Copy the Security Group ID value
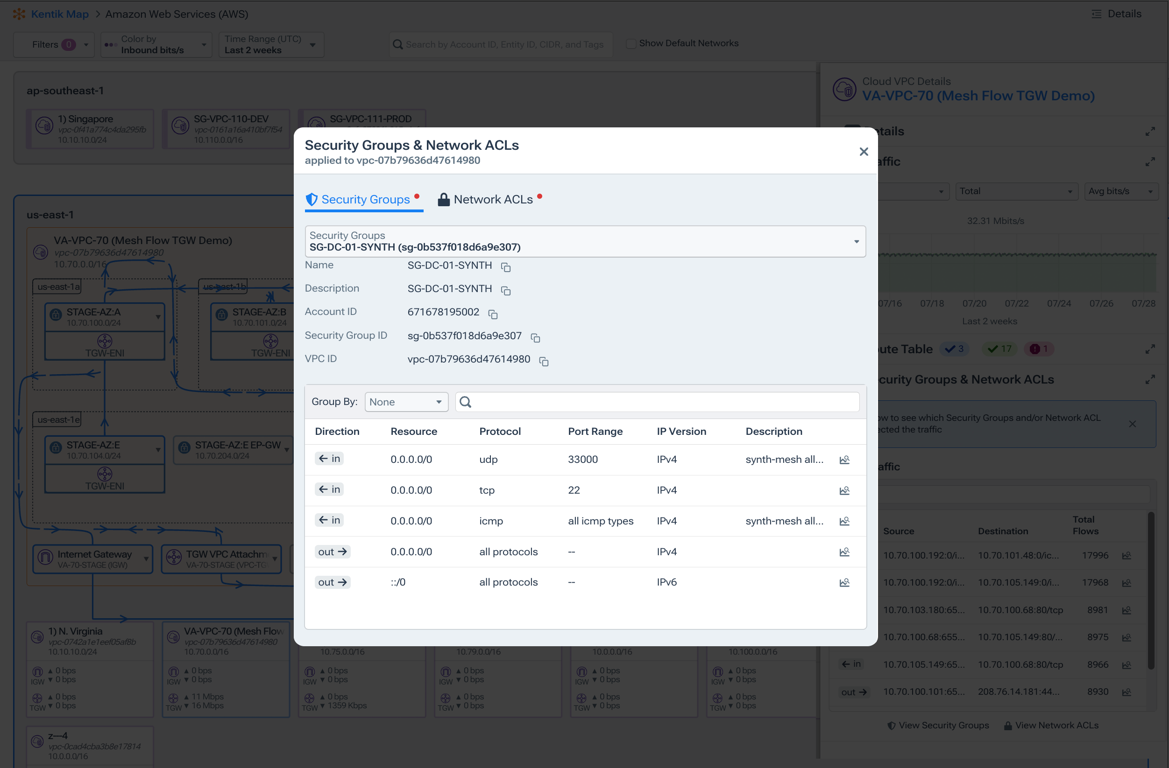Image resolution: width=1169 pixels, height=768 pixels. [x=535, y=338]
